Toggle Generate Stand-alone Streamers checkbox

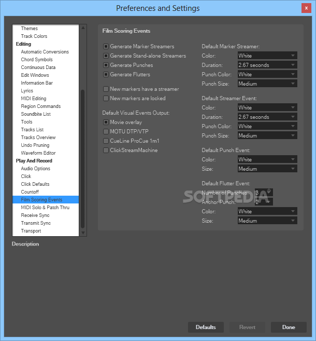tap(106, 56)
